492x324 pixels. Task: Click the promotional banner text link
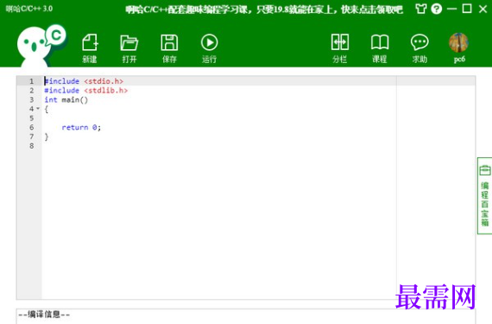coord(264,10)
